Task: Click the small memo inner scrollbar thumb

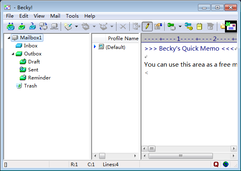Action: [152, 149]
